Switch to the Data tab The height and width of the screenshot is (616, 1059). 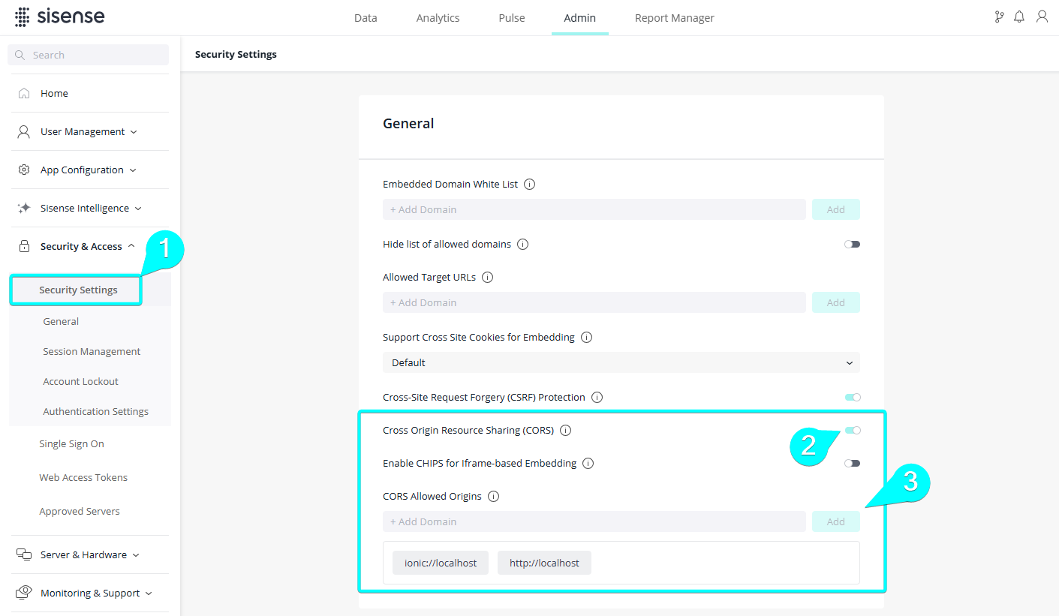coord(366,18)
